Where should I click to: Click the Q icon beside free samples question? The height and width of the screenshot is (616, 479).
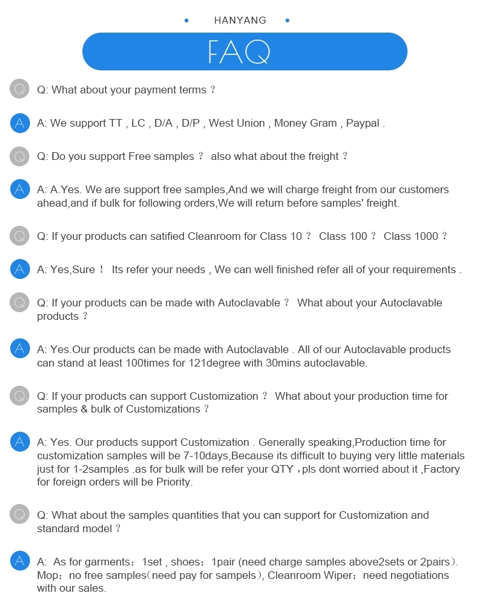20,156
